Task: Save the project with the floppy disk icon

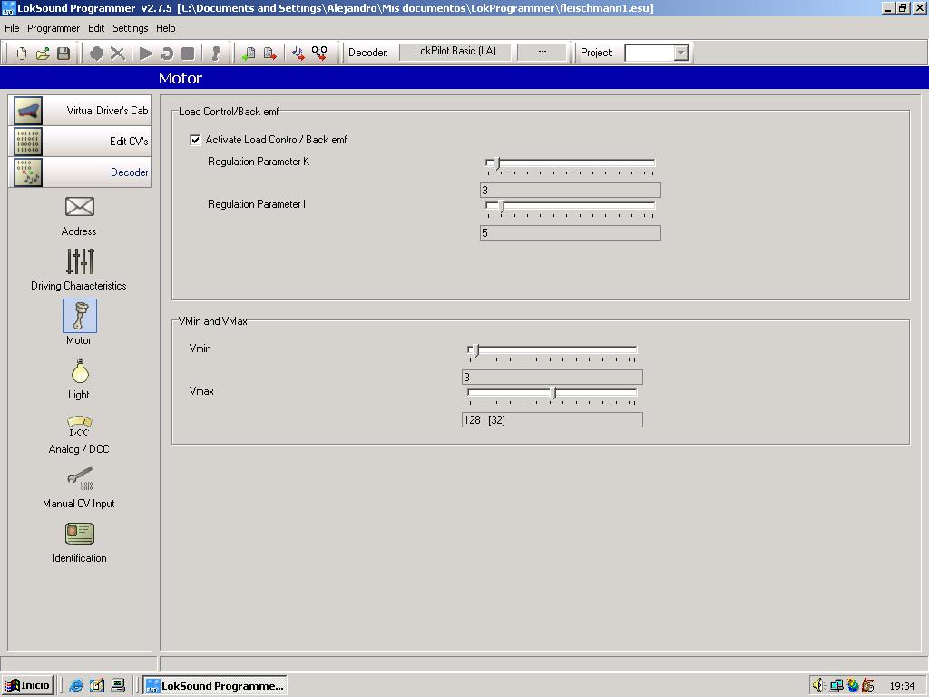Action: [x=64, y=54]
